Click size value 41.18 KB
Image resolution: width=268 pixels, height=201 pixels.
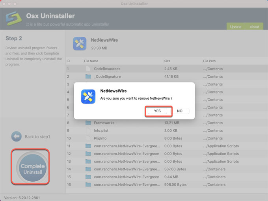point(171,76)
